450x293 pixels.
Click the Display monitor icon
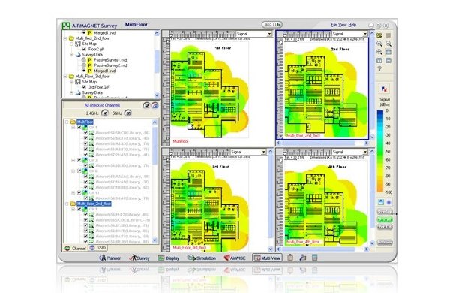[161, 258]
